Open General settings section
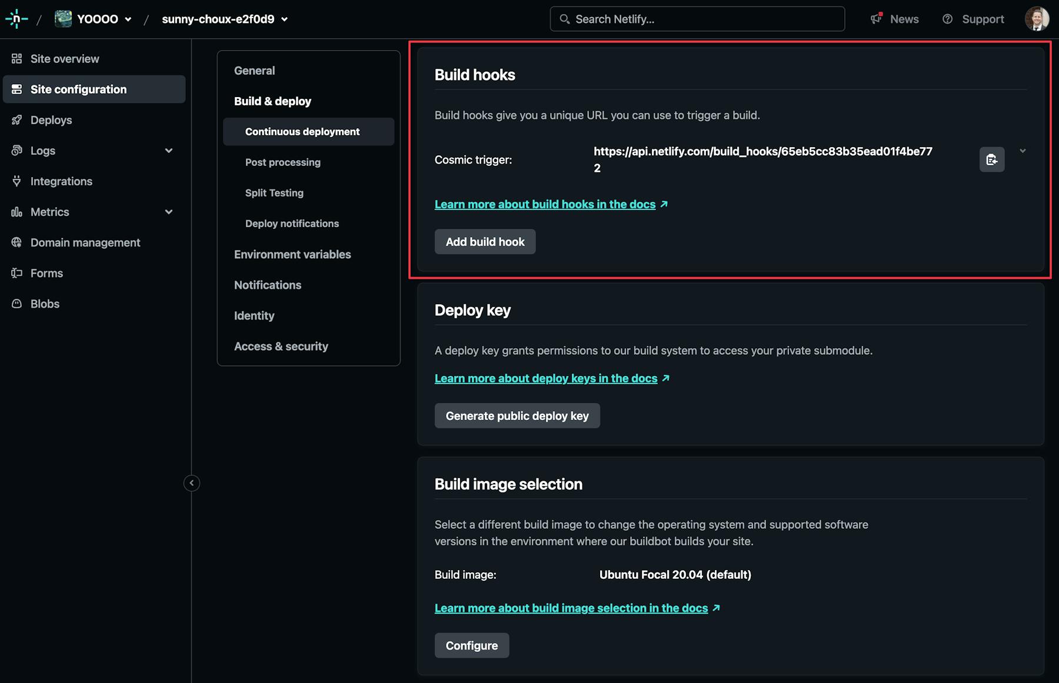 (254, 71)
